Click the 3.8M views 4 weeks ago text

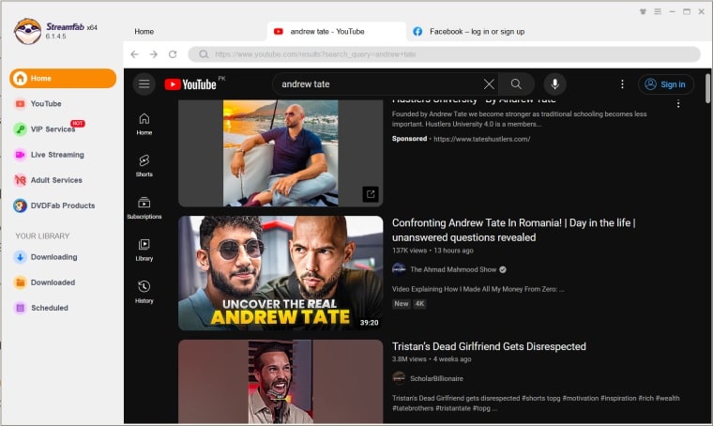tap(432, 359)
